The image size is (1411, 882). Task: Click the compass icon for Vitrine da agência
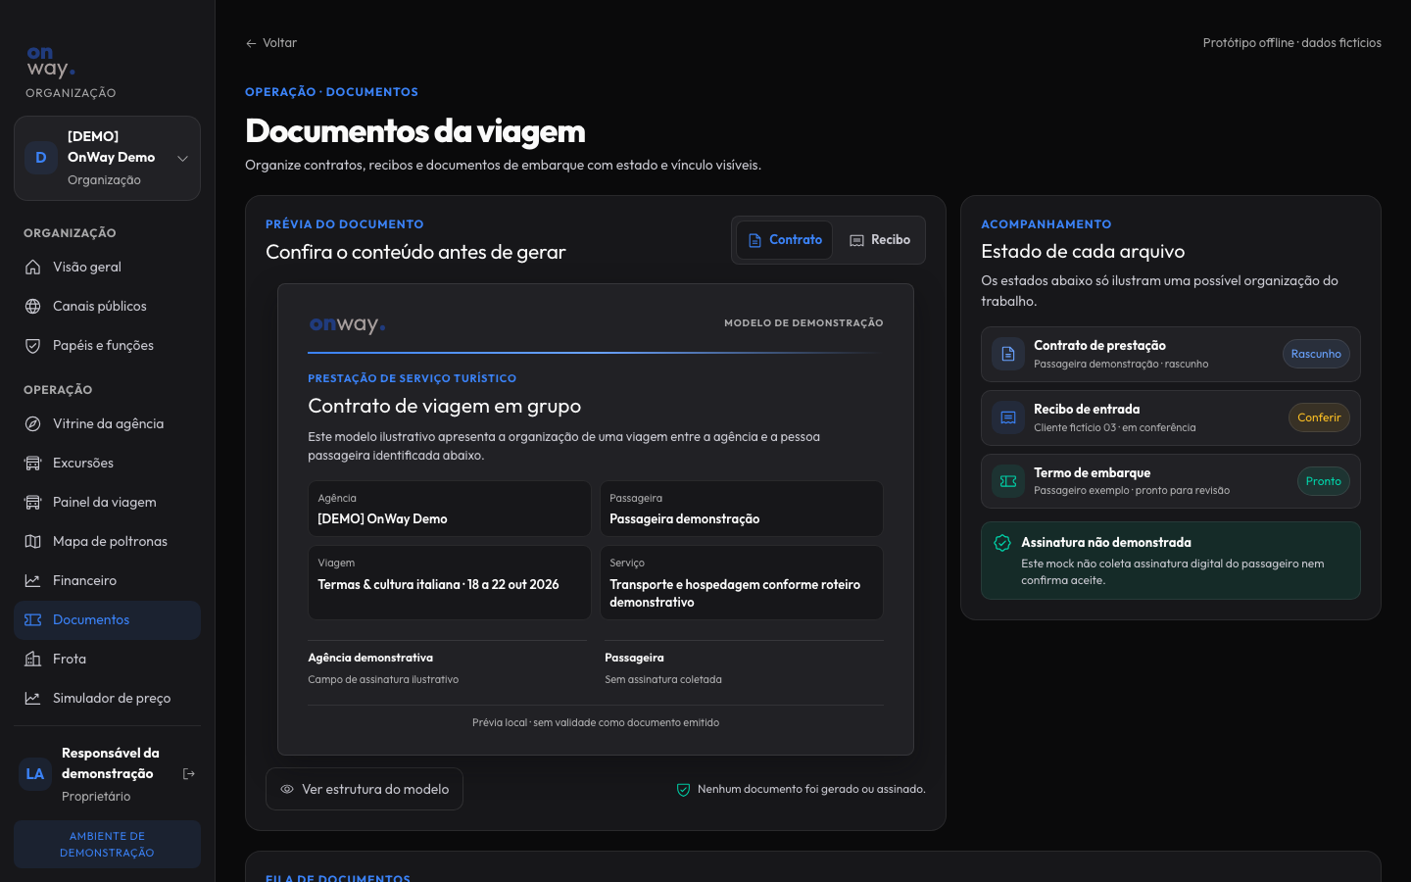tap(32, 423)
